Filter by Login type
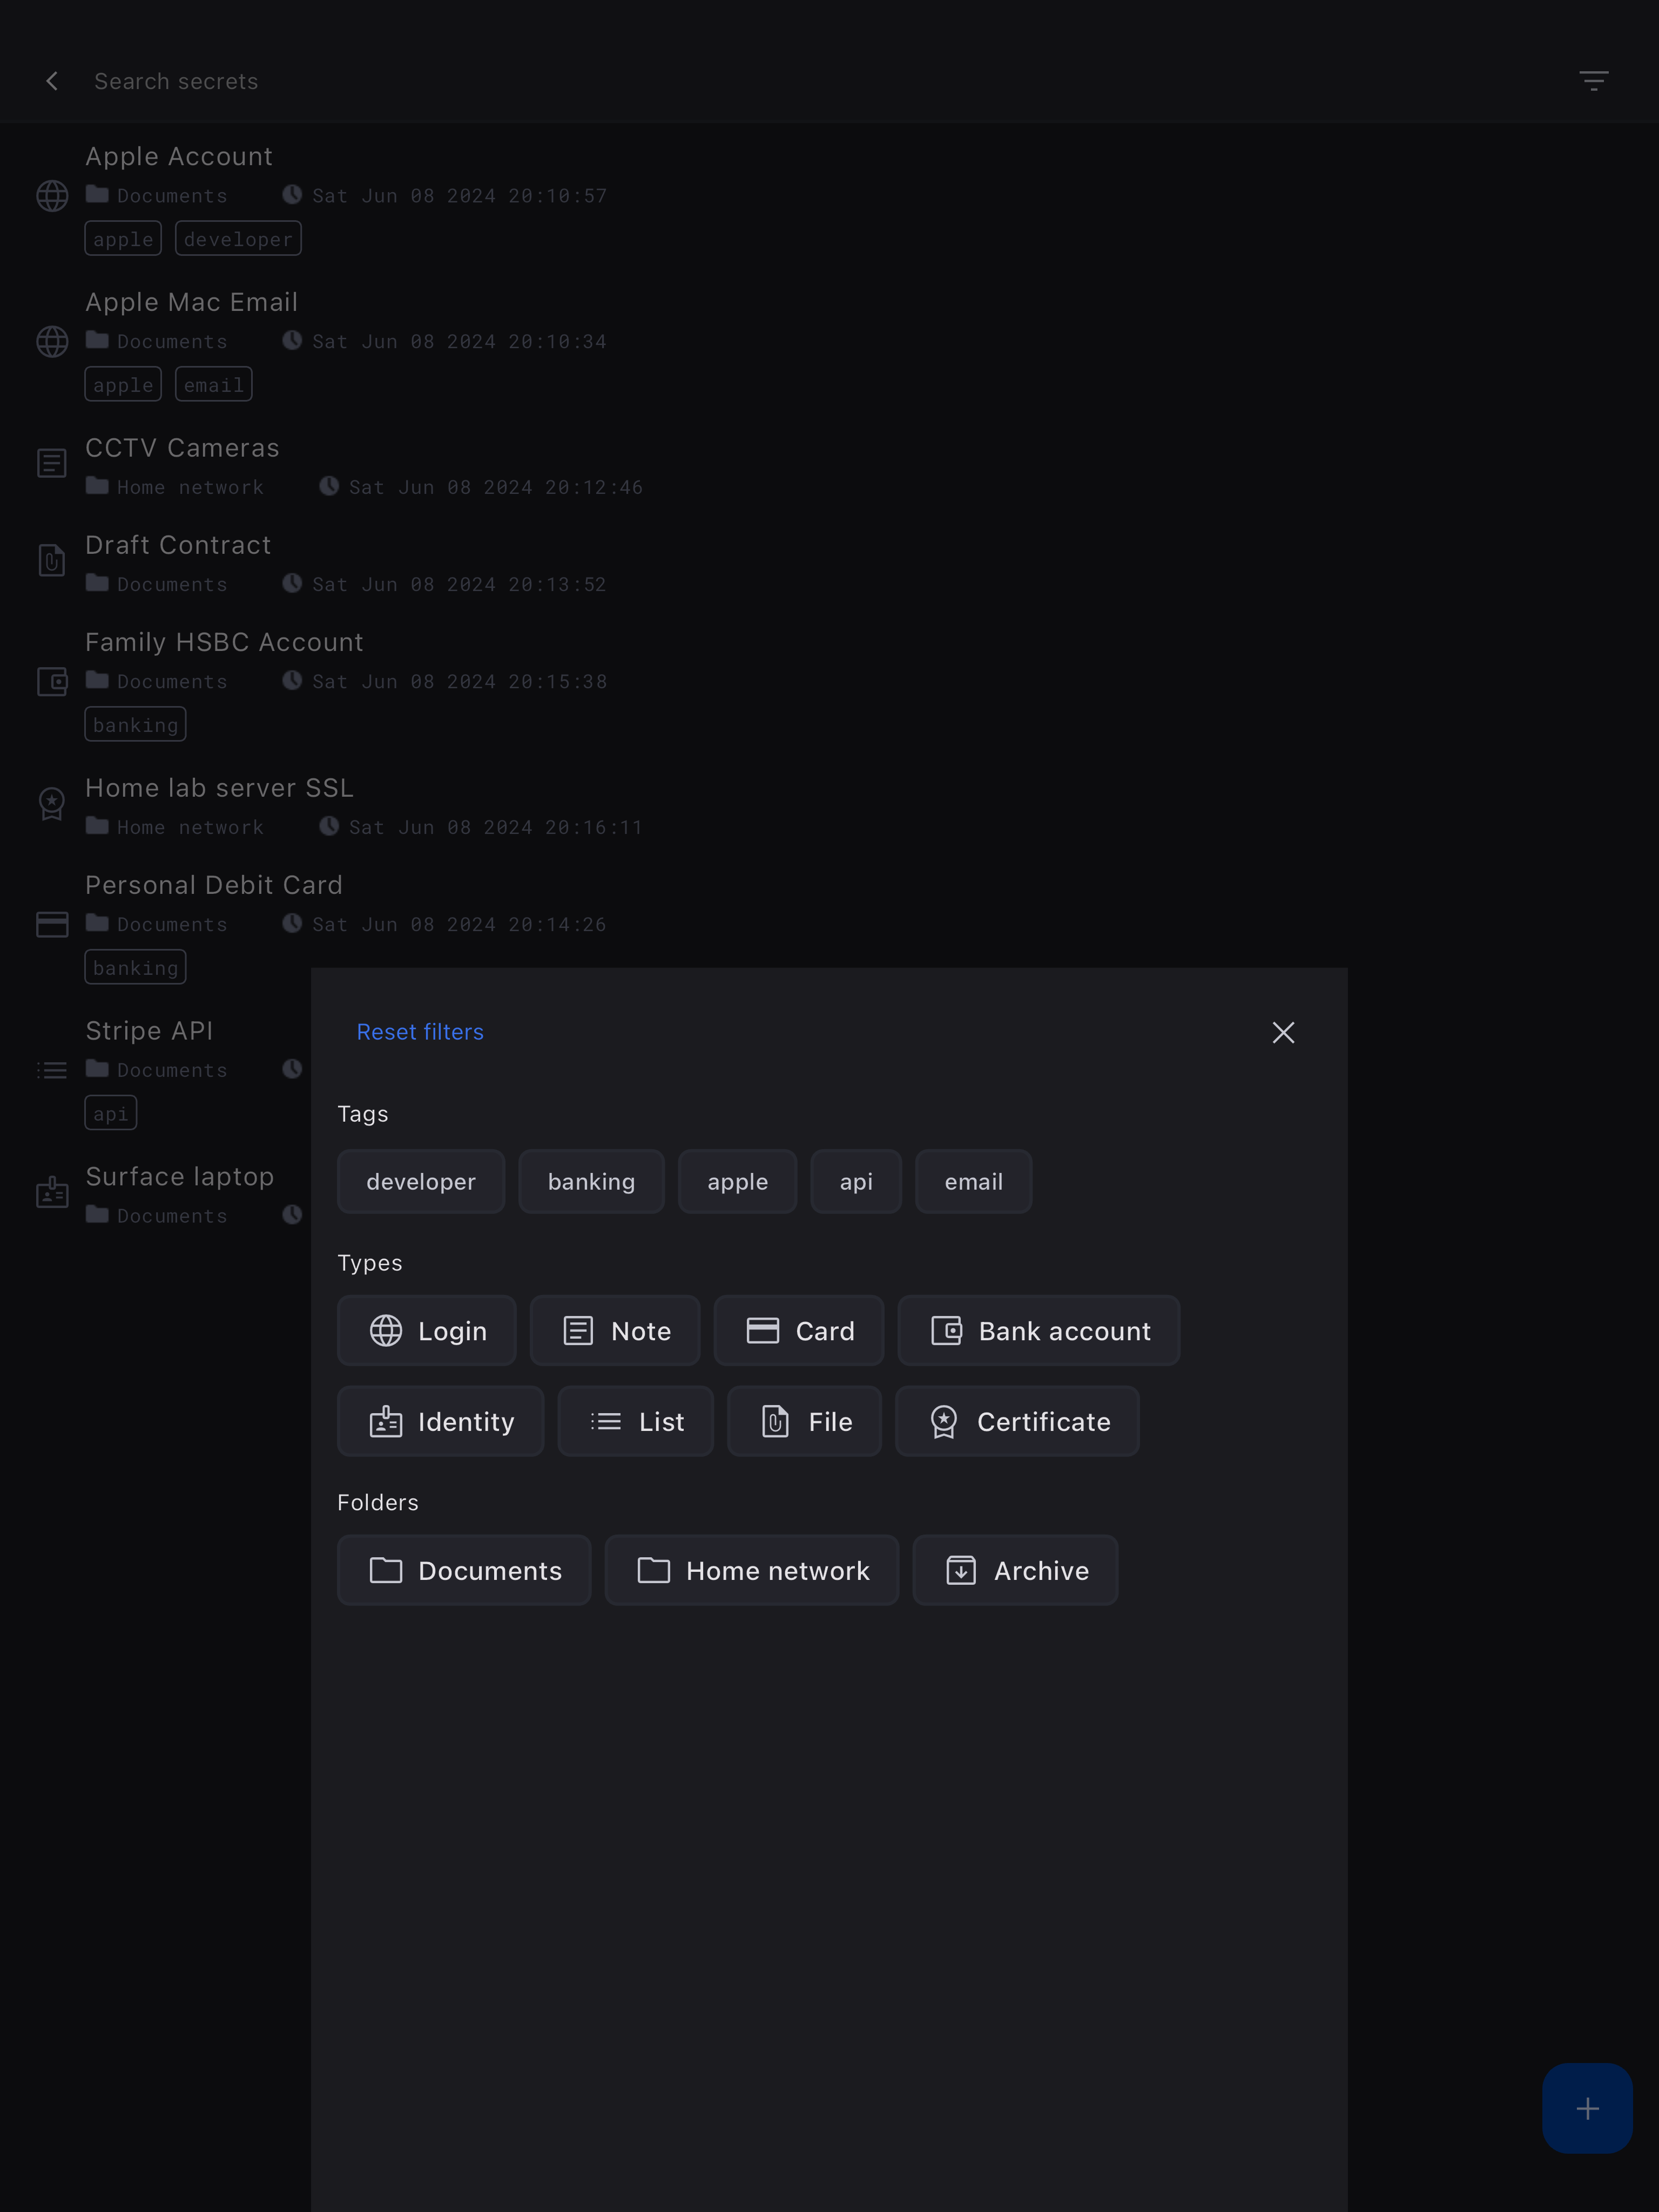 (427, 1331)
